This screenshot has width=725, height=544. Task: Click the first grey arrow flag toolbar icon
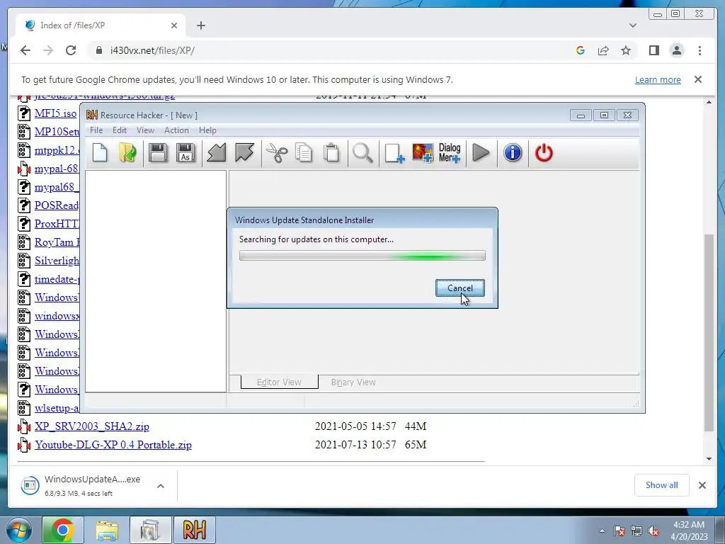(216, 153)
